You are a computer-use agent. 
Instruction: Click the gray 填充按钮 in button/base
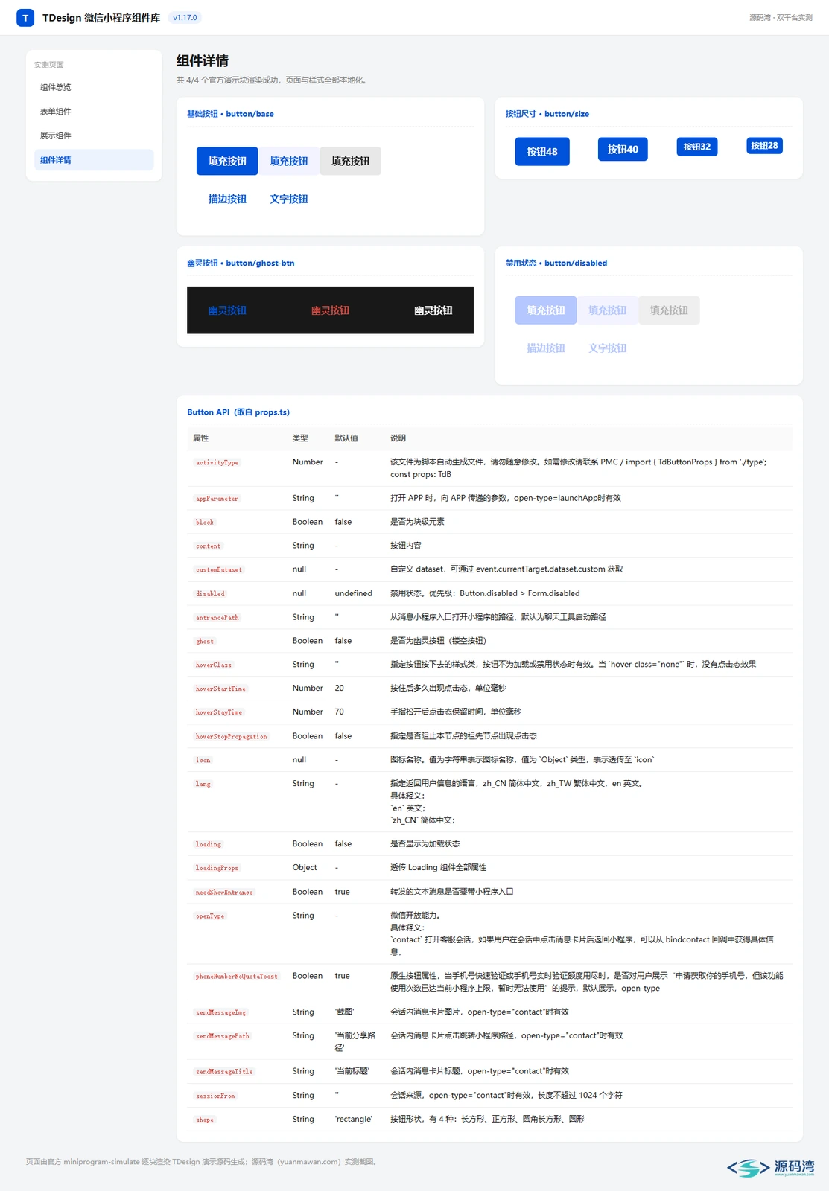click(350, 161)
